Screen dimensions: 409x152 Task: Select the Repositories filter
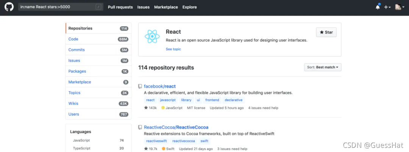coord(98,28)
